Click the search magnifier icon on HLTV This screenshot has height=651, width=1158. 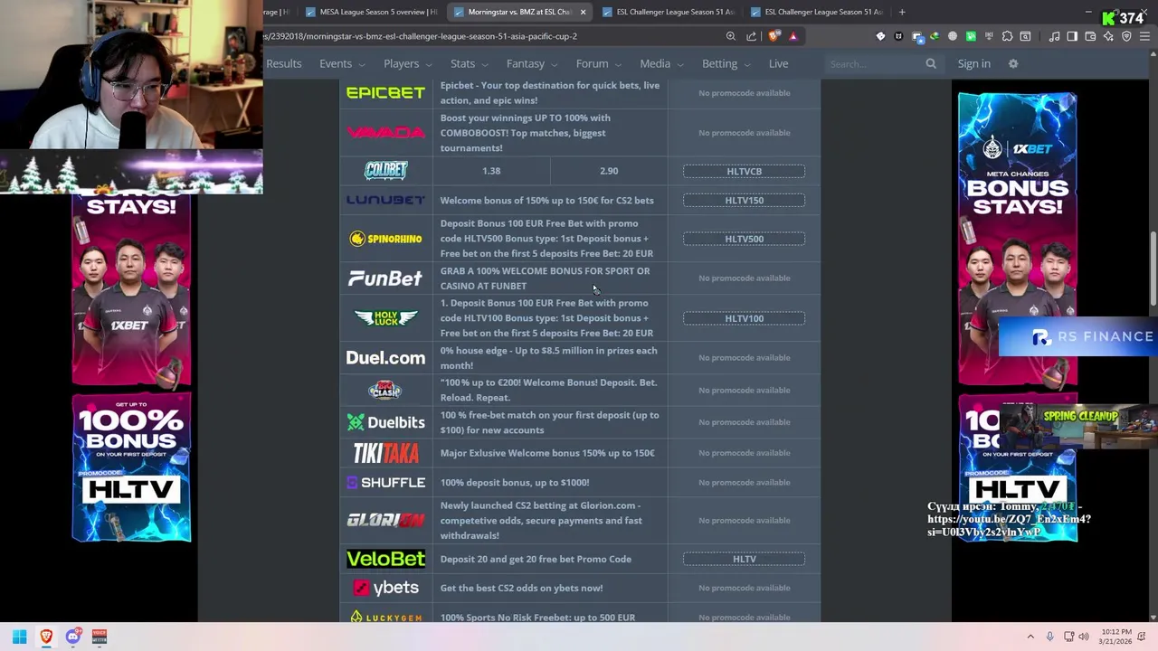931,63
